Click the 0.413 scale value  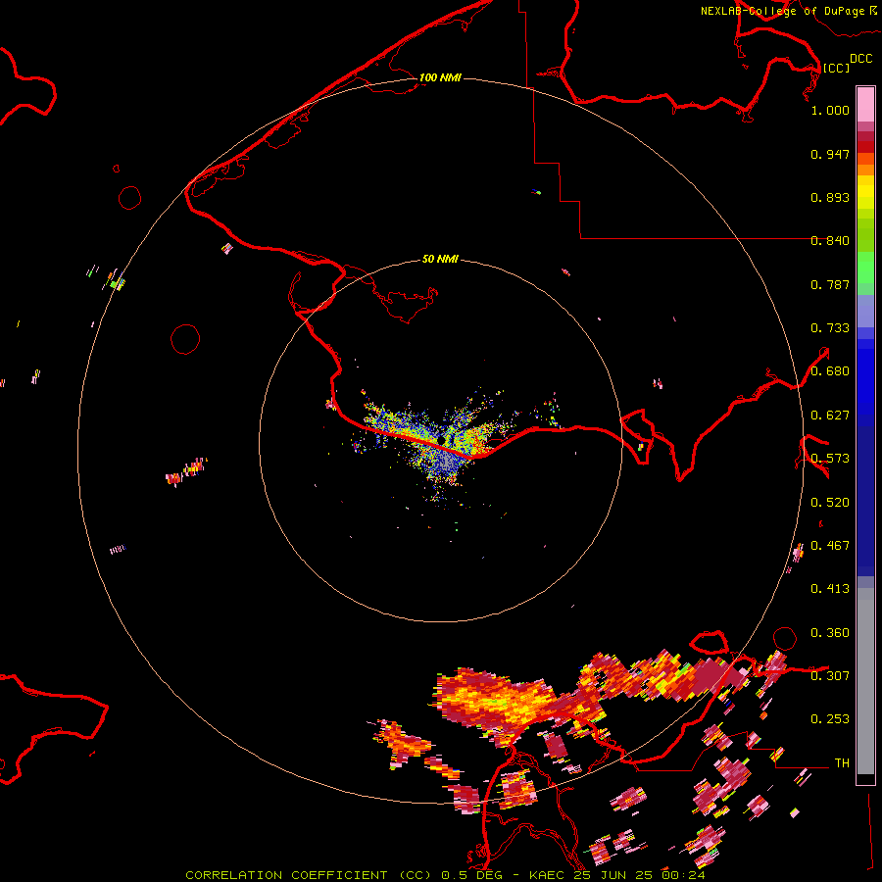point(830,589)
